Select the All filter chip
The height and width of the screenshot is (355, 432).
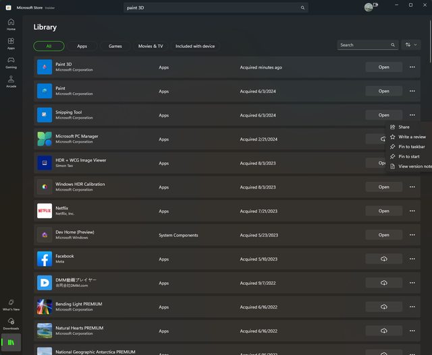(49, 46)
